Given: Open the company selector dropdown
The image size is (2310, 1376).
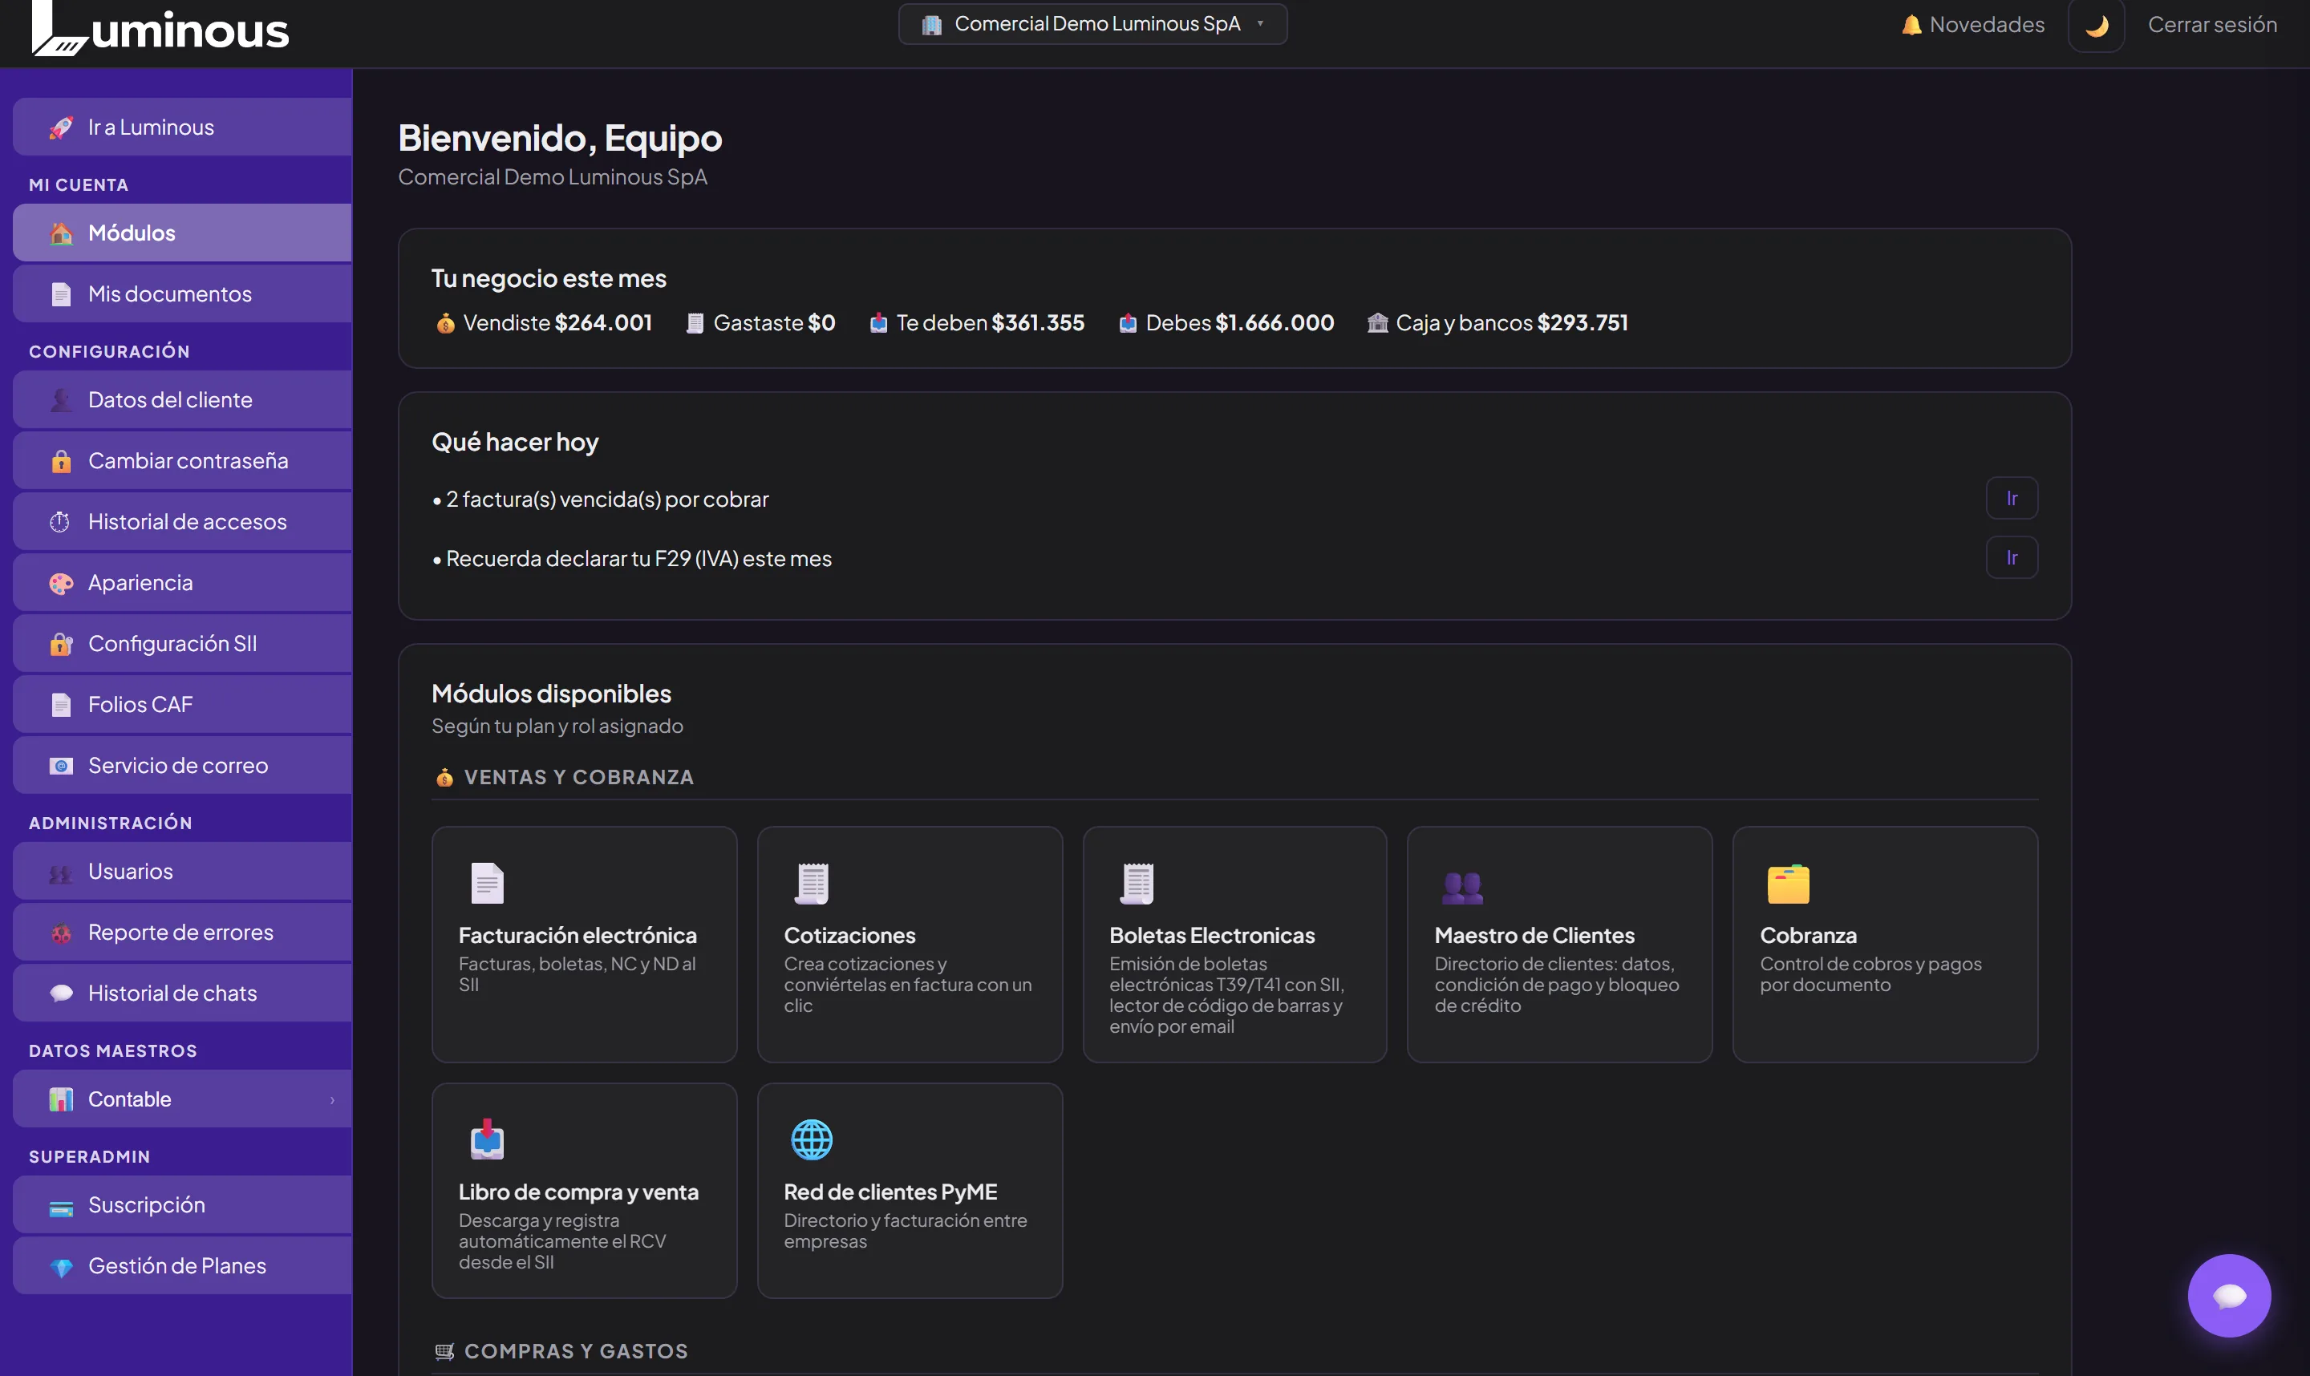Looking at the screenshot, I should (x=1092, y=24).
